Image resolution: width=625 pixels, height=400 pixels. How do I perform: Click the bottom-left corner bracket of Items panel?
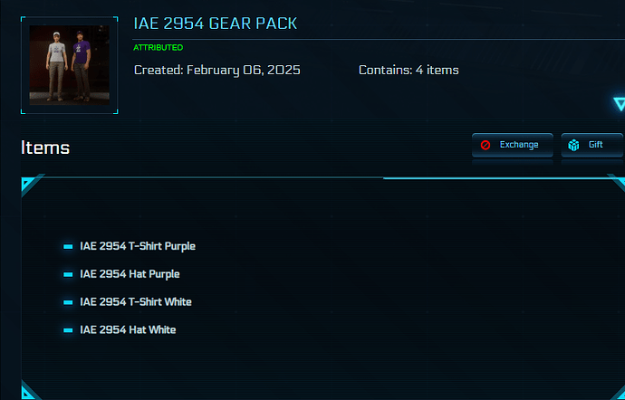(29, 391)
